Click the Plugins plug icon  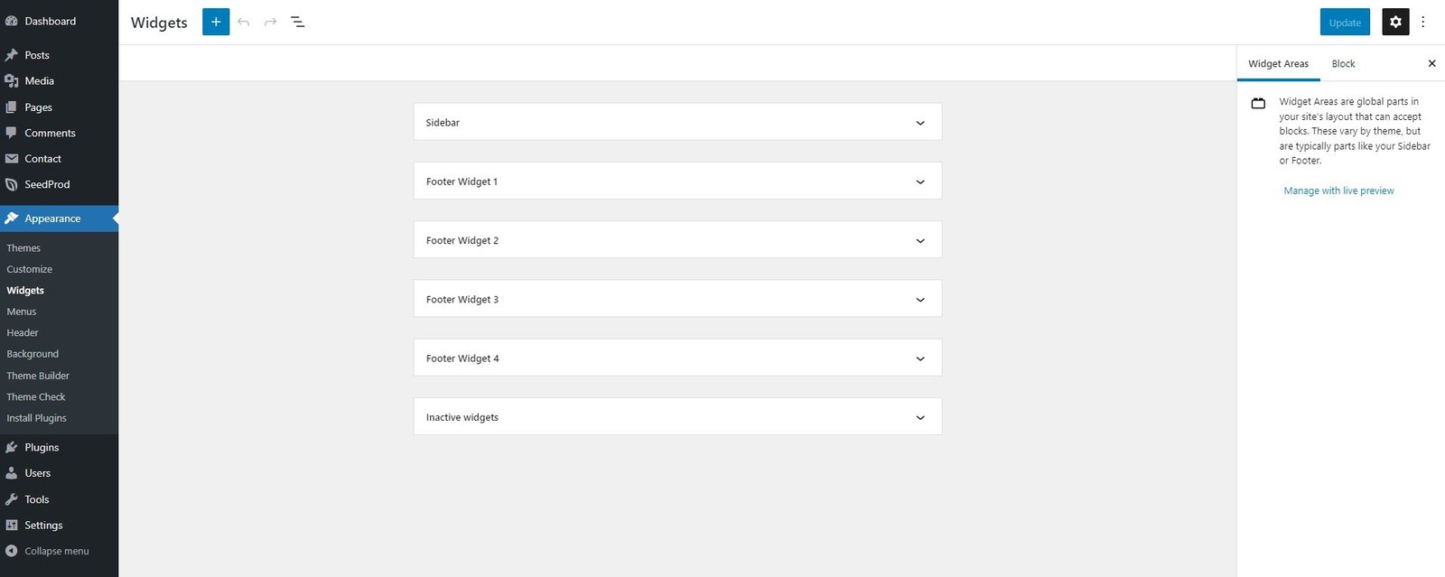pyautogui.click(x=12, y=447)
